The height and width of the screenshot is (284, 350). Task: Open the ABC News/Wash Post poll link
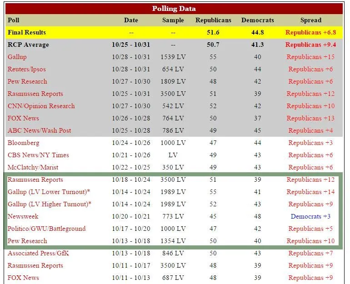[x=39, y=130]
